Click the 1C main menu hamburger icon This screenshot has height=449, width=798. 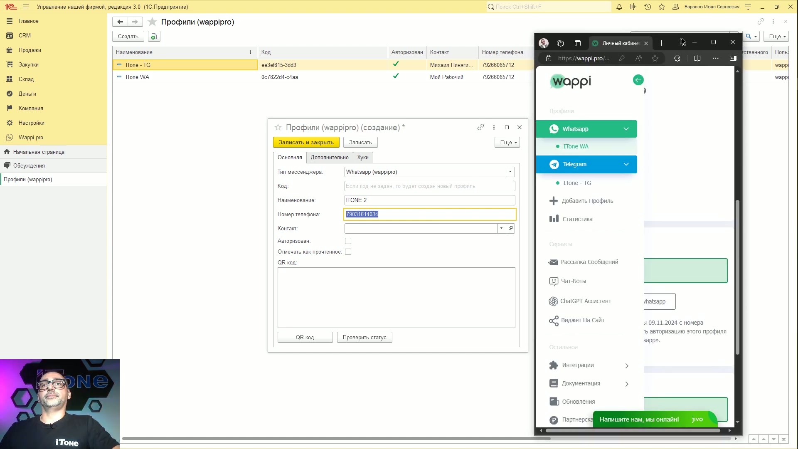coord(26,7)
